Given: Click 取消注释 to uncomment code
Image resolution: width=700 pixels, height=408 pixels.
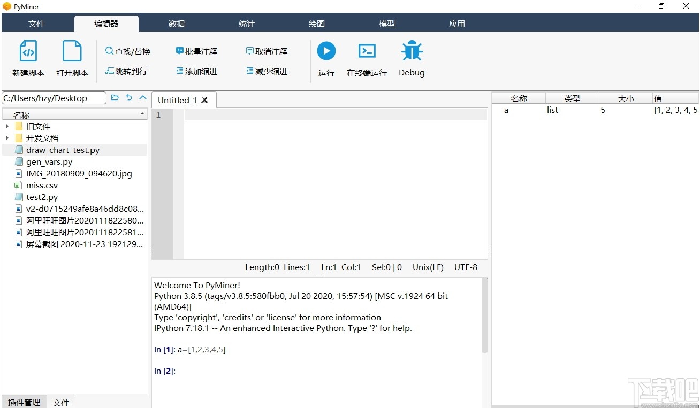Looking at the screenshot, I should coord(267,51).
